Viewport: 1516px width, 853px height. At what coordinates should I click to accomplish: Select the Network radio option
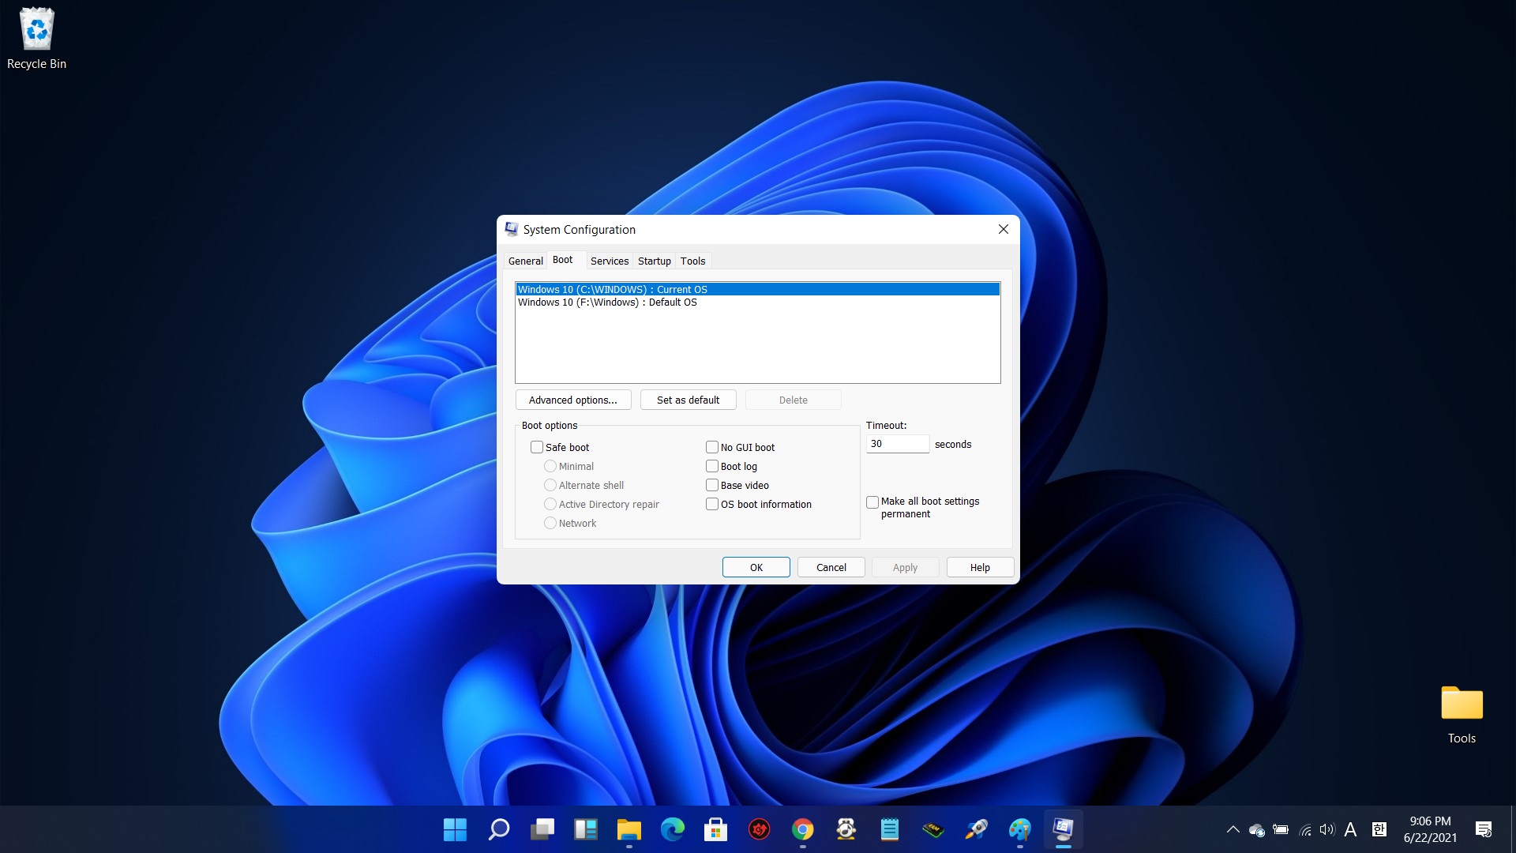(x=550, y=523)
